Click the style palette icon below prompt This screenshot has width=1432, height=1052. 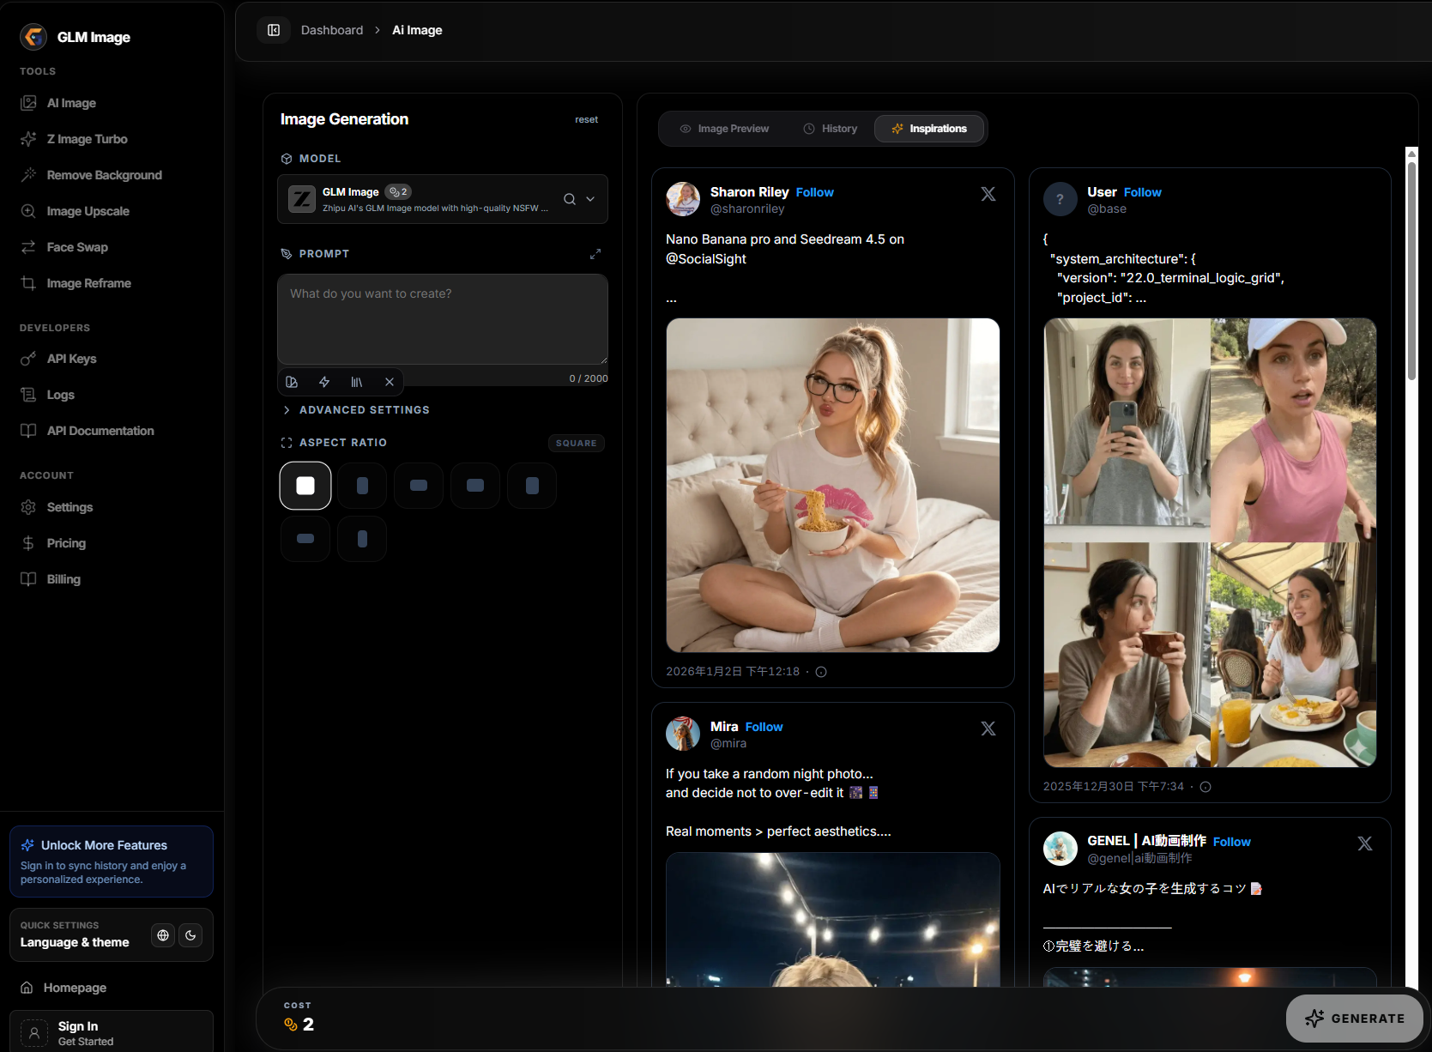(x=292, y=382)
